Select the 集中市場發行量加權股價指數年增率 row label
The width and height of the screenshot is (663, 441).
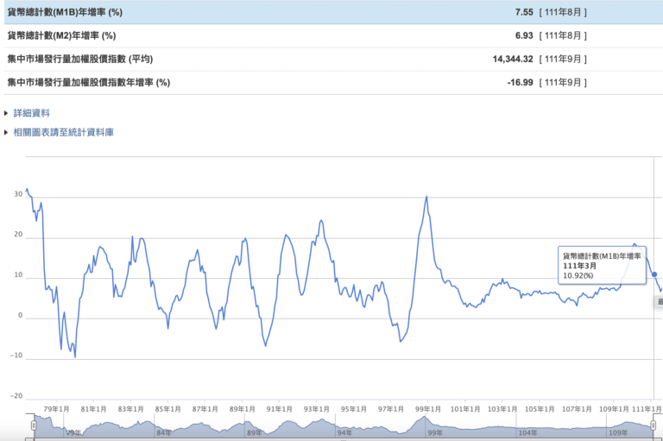click(88, 82)
